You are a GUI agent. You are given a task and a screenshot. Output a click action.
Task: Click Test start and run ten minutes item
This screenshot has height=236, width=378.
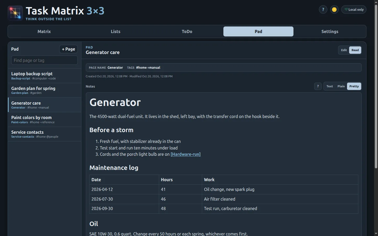tap(139, 148)
